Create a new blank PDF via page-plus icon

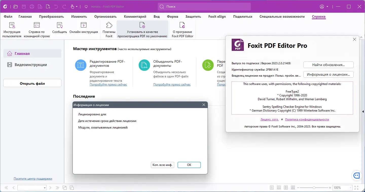pyautogui.click(x=48, y=7)
